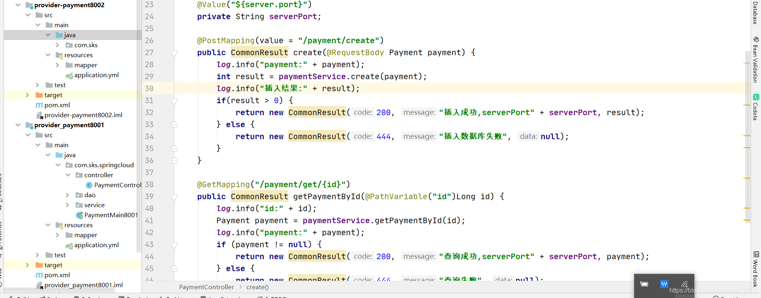This screenshot has width=761, height=298.
Task: Expand the com.sks package
Action: tap(58, 45)
